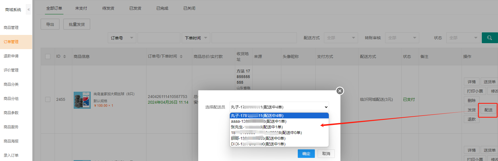This screenshot has width=498, height=161.
Task: Sort the ID column using its arrows
Action: pyautogui.click(x=65, y=57)
